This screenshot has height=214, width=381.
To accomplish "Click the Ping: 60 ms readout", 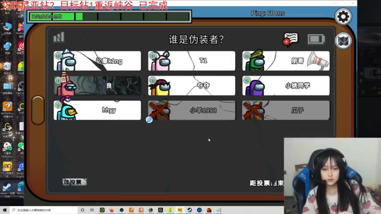I will click(x=268, y=13).
